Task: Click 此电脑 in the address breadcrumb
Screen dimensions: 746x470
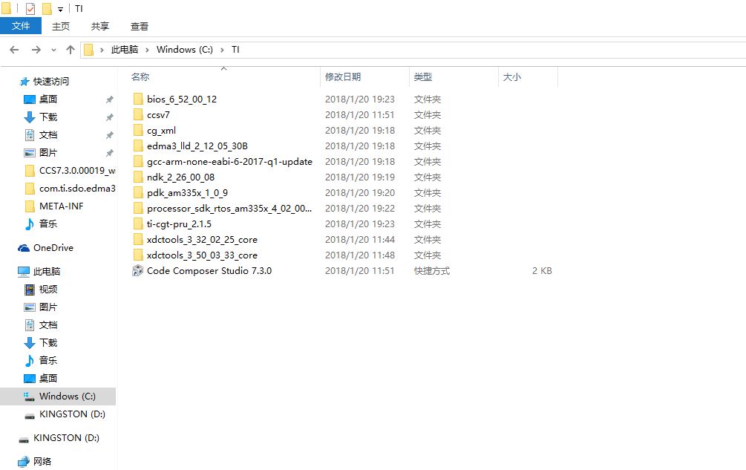Action: tap(125, 50)
